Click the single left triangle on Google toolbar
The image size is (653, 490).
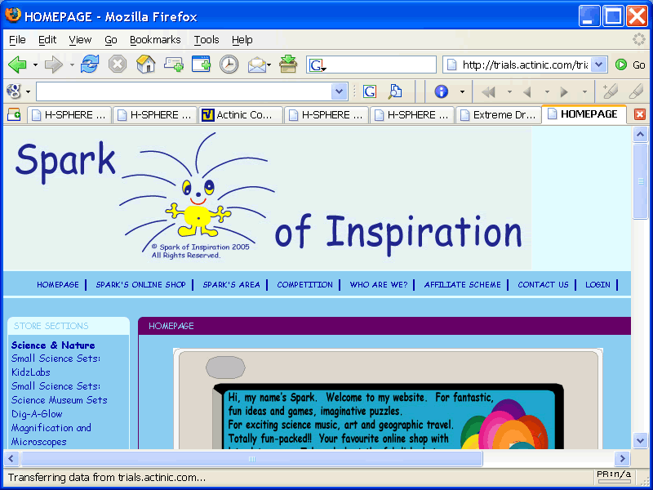pos(527,91)
